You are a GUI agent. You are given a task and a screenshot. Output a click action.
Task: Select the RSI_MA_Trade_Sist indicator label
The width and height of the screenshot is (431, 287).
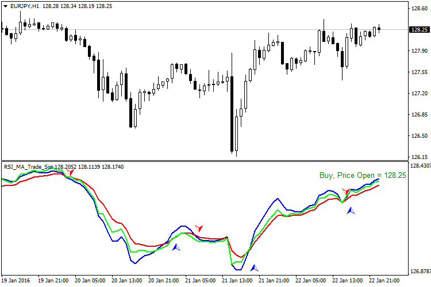click(x=28, y=166)
